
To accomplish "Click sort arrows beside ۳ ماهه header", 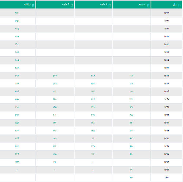I will coord(148,5).
